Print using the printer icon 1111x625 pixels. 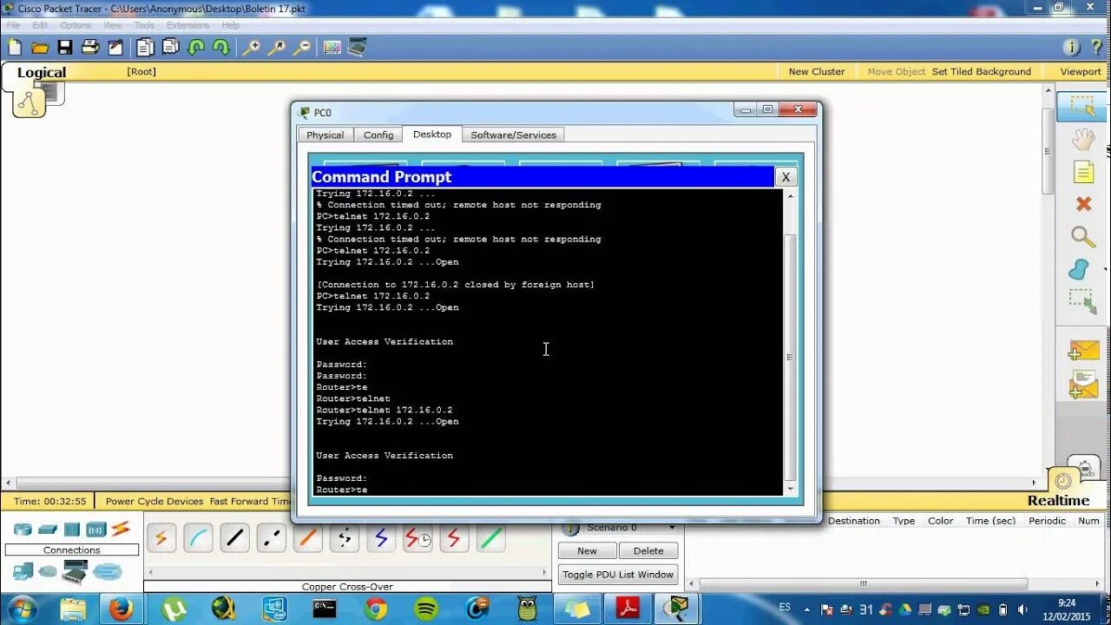[x=90, y=48]
